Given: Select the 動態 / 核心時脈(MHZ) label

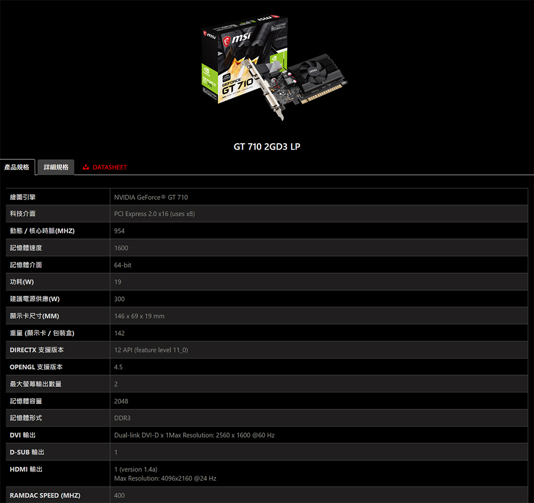Looking at the screenshot, I should click(42, 231).
